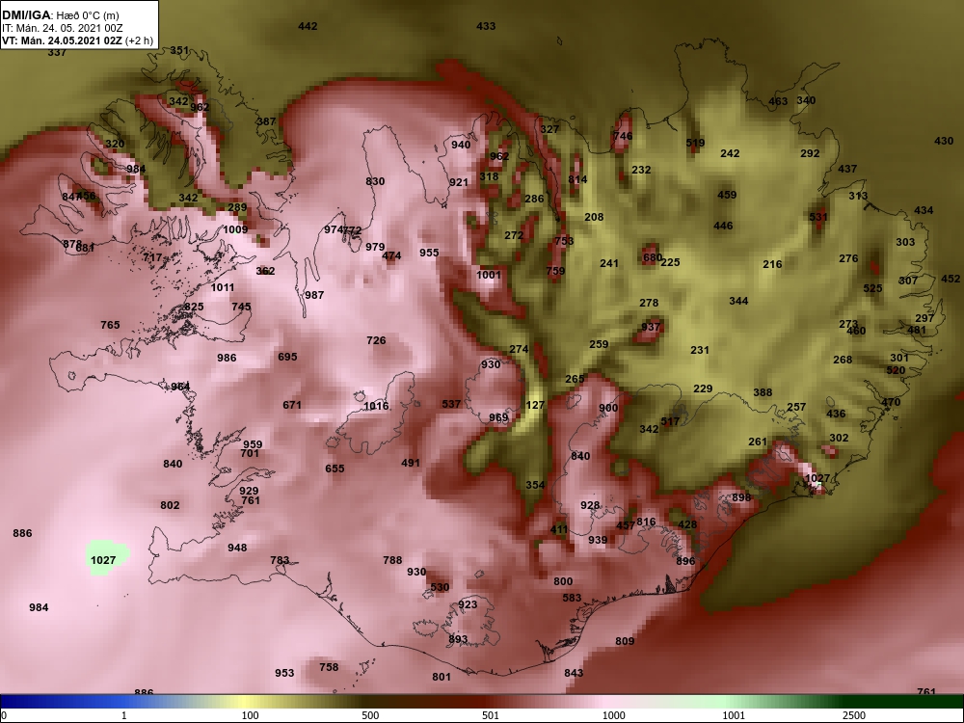Image resolution: width=964 pixels, height=723 pixels.
Task: Click the map value "809"
Action: [624, 641]
